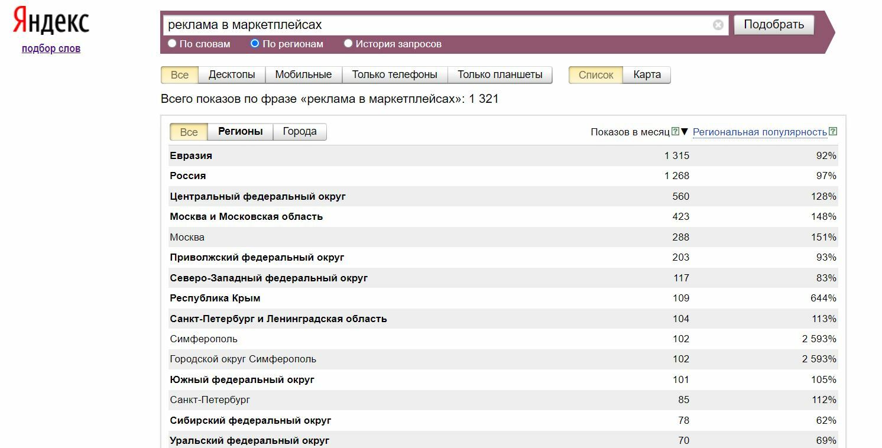Viewport: 882px width, 448px height.
Task: Click the Городской округ Симферополь row
Action: click(x=503, y=359)
